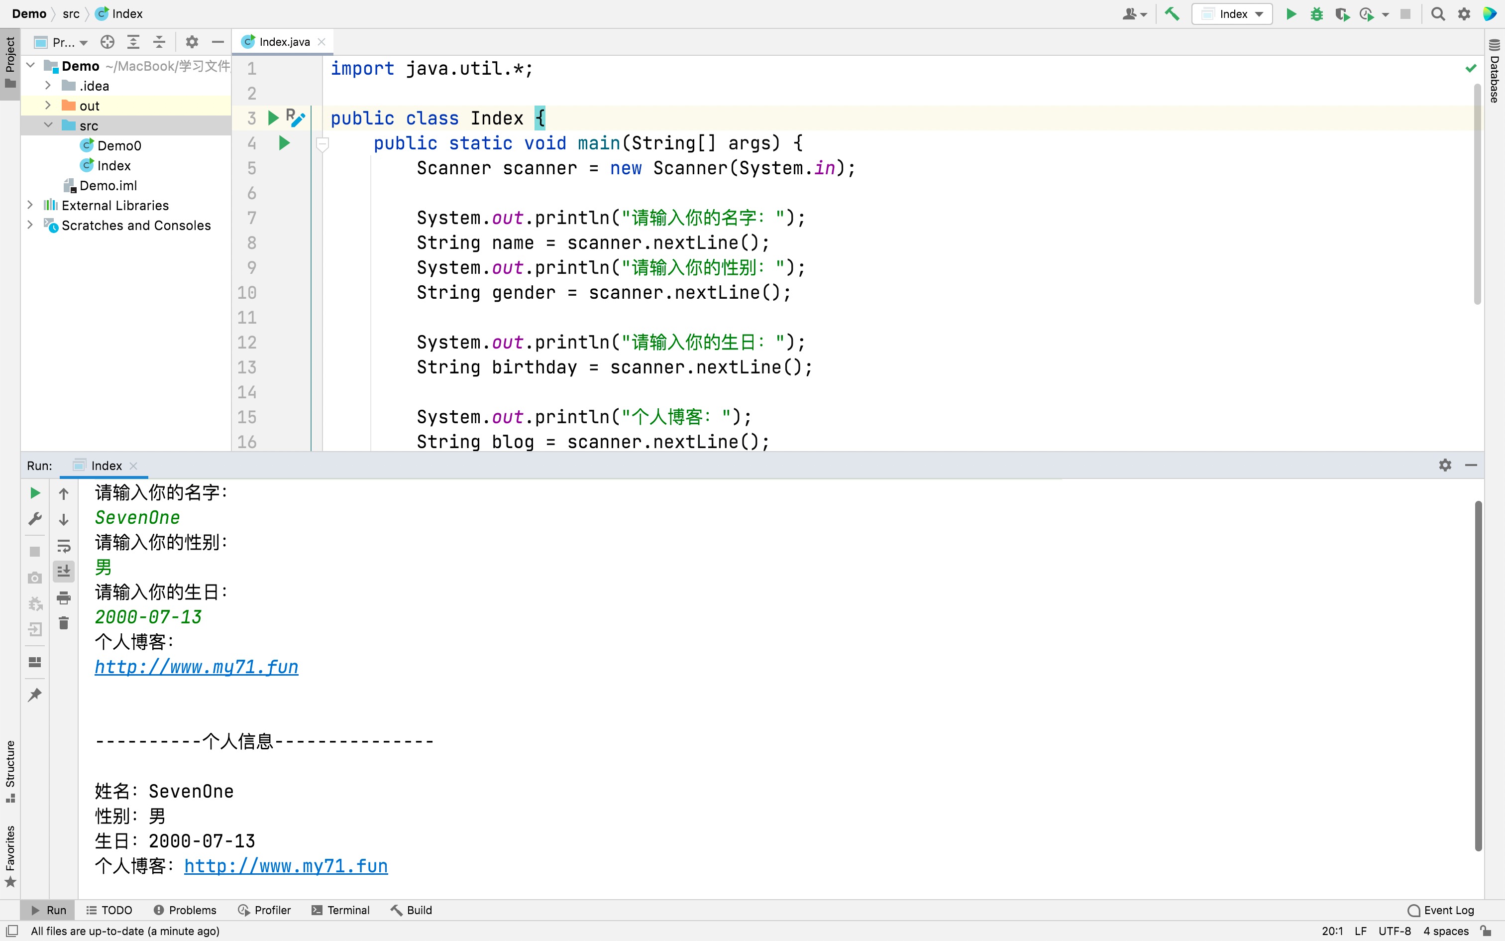The width and height of the screenshot is (1505, 941).
Task: Toggle scroll to end in console
Action: [x=63, y=571]
